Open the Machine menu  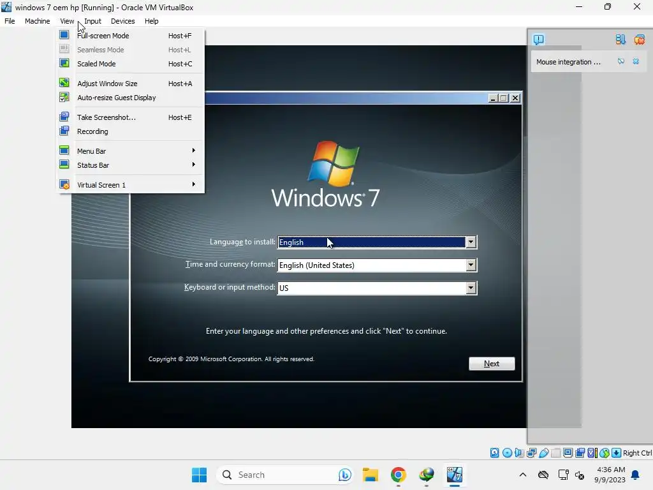pyautogui.click(x=38, y=21)
